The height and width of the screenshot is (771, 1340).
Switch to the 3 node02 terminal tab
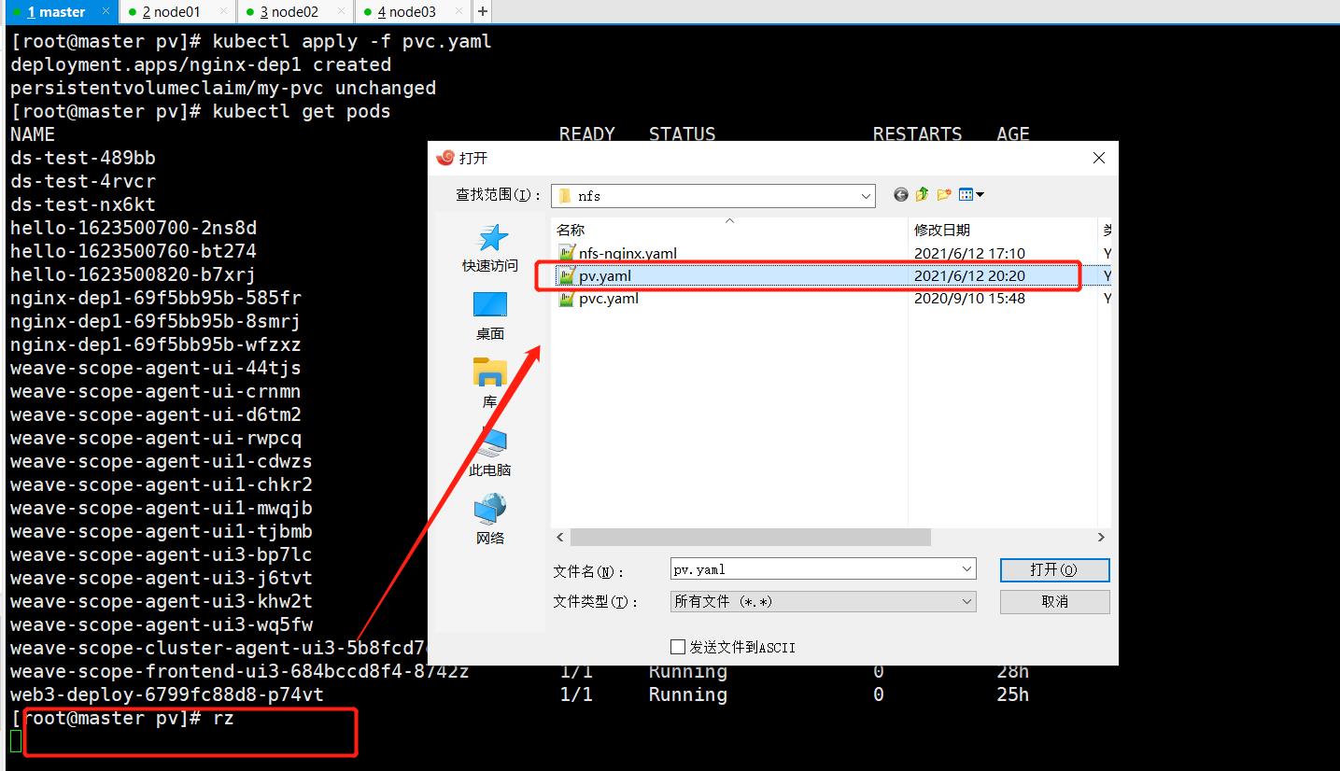[295, 12]
